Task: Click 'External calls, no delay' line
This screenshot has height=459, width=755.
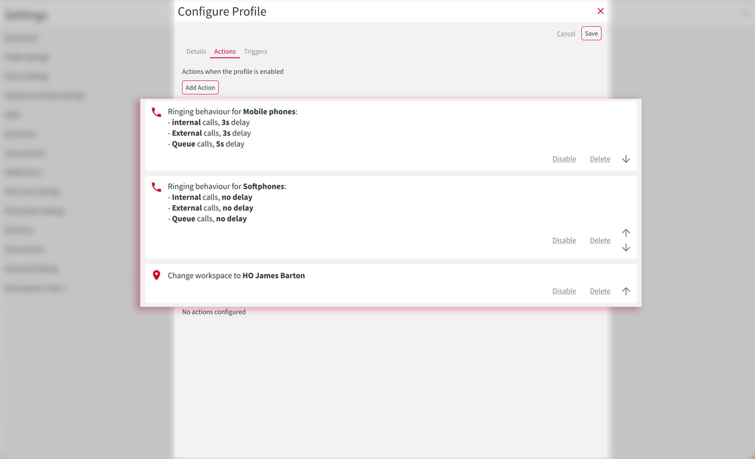Action: [x=210, y=208]
